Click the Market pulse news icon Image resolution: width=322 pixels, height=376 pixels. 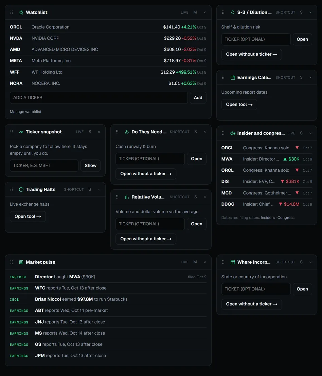tap(21, 262)
